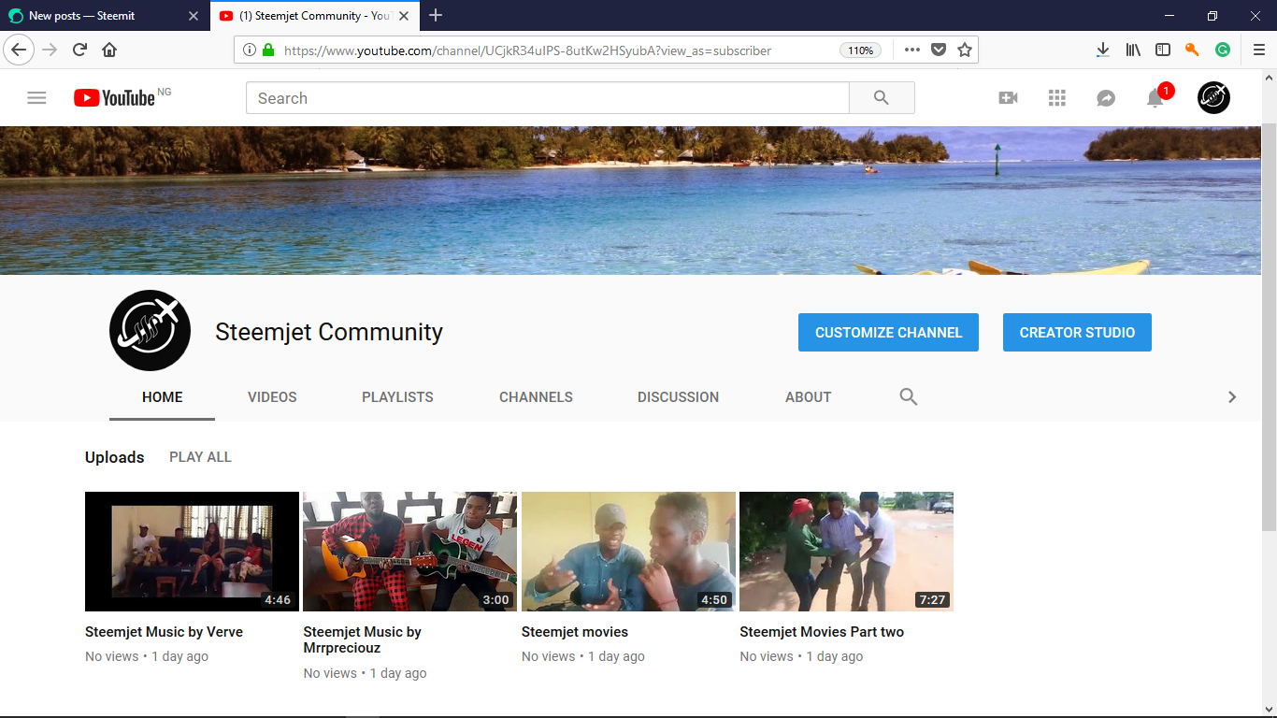Click the PLAY ALL link

click(200, 457)
